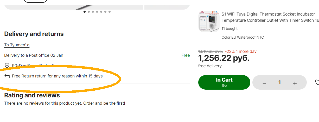Click the green Free delivery cost label
The image size is (319, 122).
coord(186,55)
